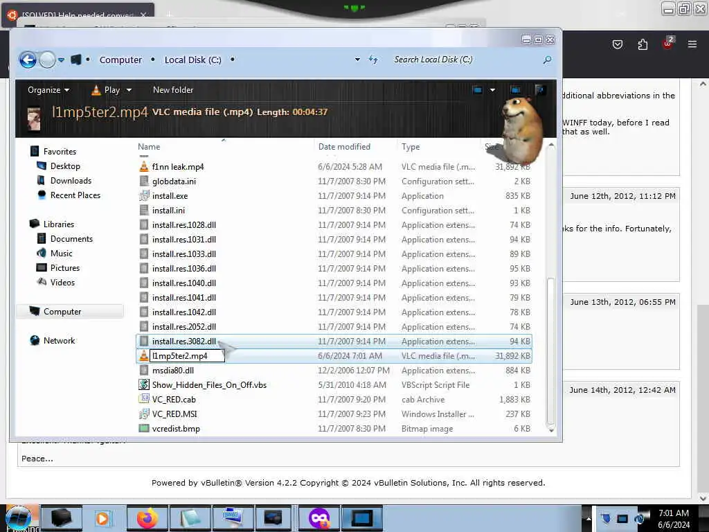The image size is (709, 532).
Task: Select the install.exe application icon
Action: pos(144,195)
